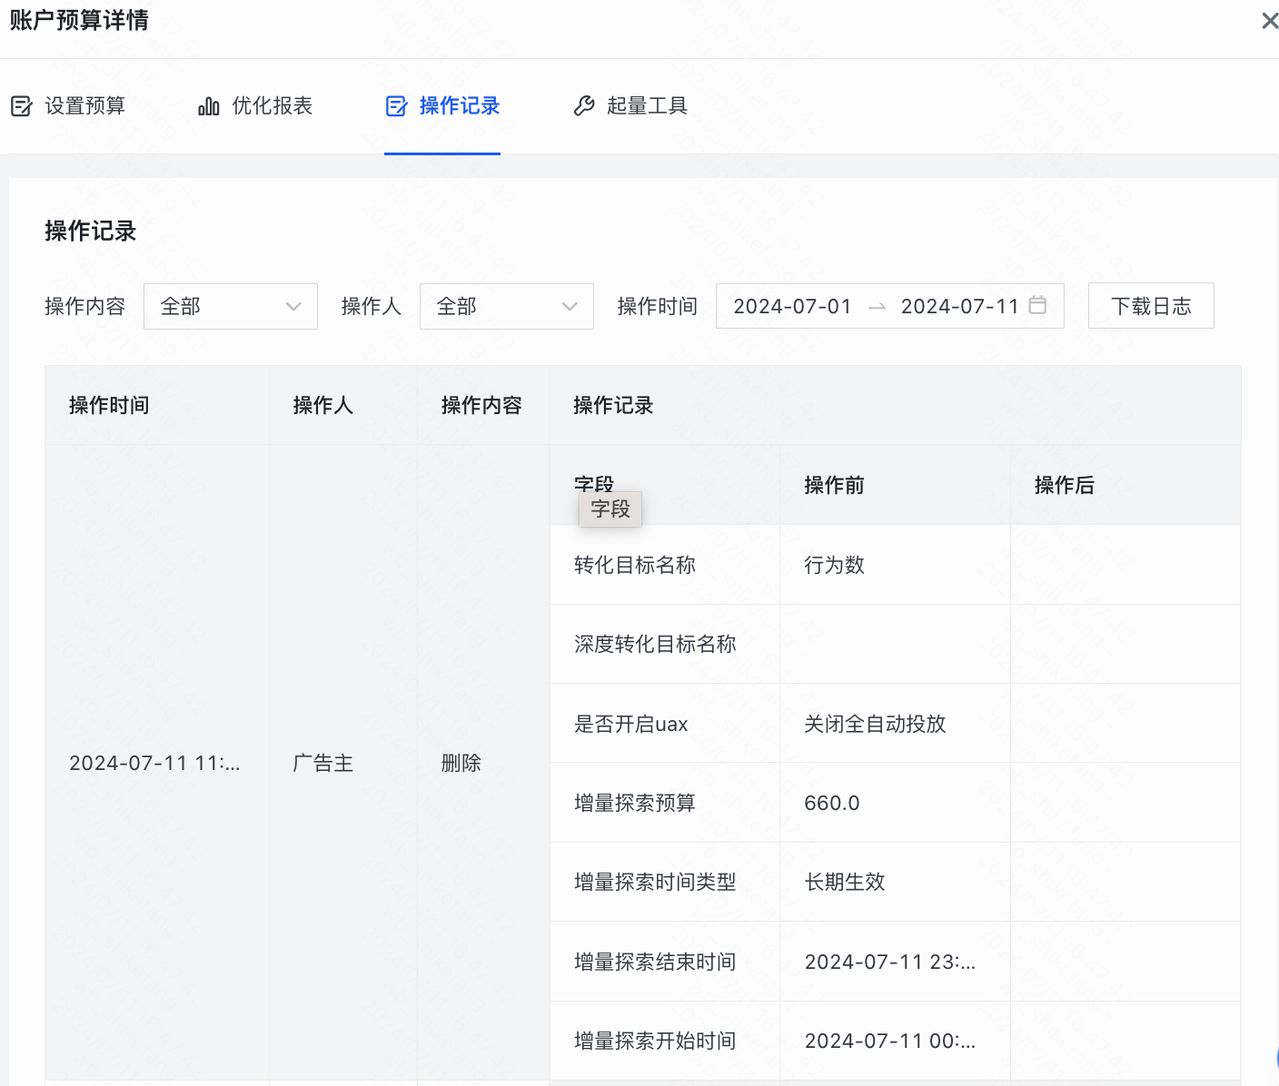Click the bar chart icon beside 优化报表
Image resolution: width=1279 pixels, height=1086 pixels.
click(x=208, y=106)
